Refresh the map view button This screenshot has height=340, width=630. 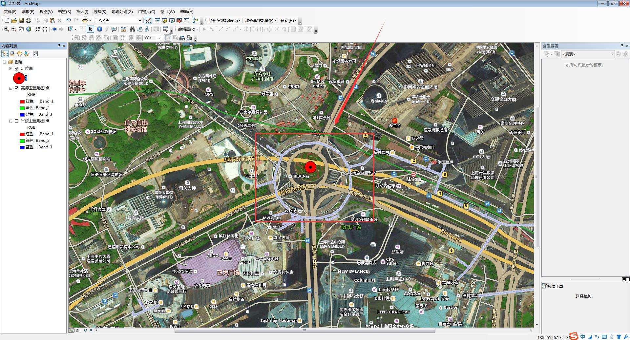click(x=85, y=330)
